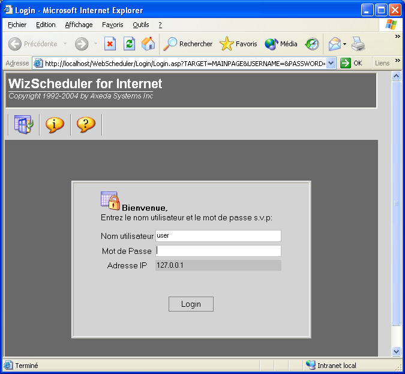
Task: Open the Média toolbar button
Action: click(x=281, y=44)
